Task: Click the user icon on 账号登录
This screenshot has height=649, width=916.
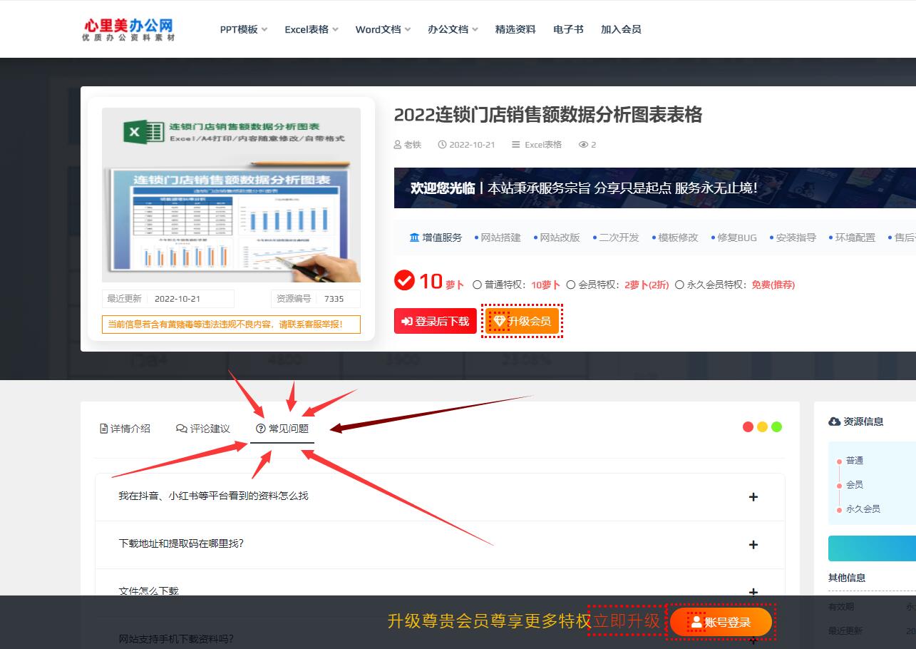Action: coord(696,623)
